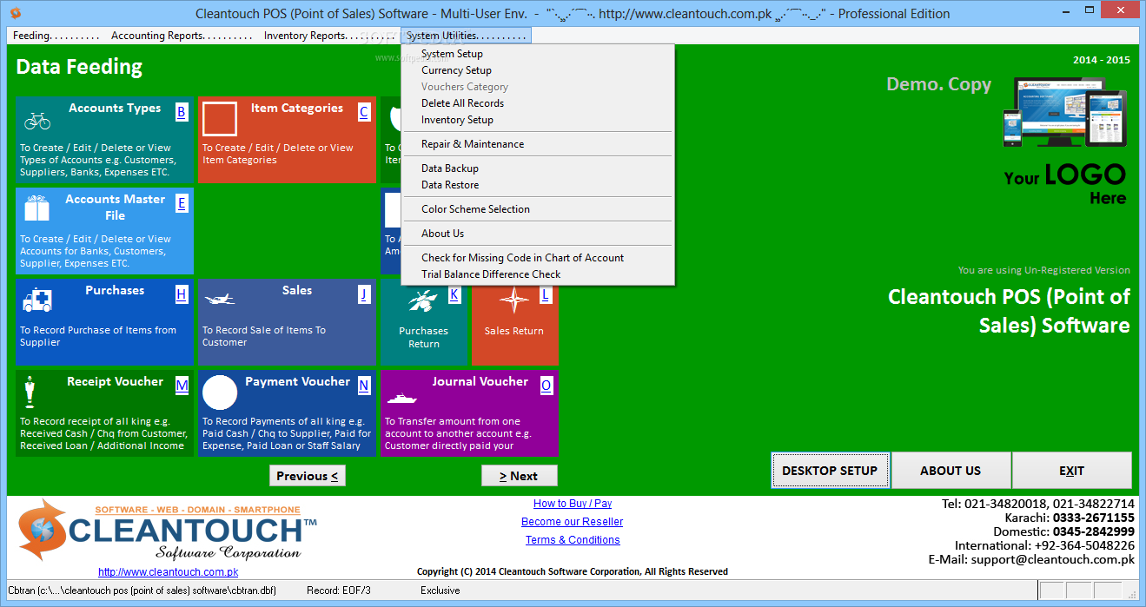The image size is (1146, 607).
Task: Click the lamp icon on Receipt Voucher tile
Action: (30, 392)
